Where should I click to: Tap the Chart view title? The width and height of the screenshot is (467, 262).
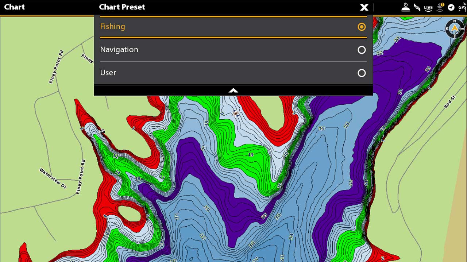point(15,7)
